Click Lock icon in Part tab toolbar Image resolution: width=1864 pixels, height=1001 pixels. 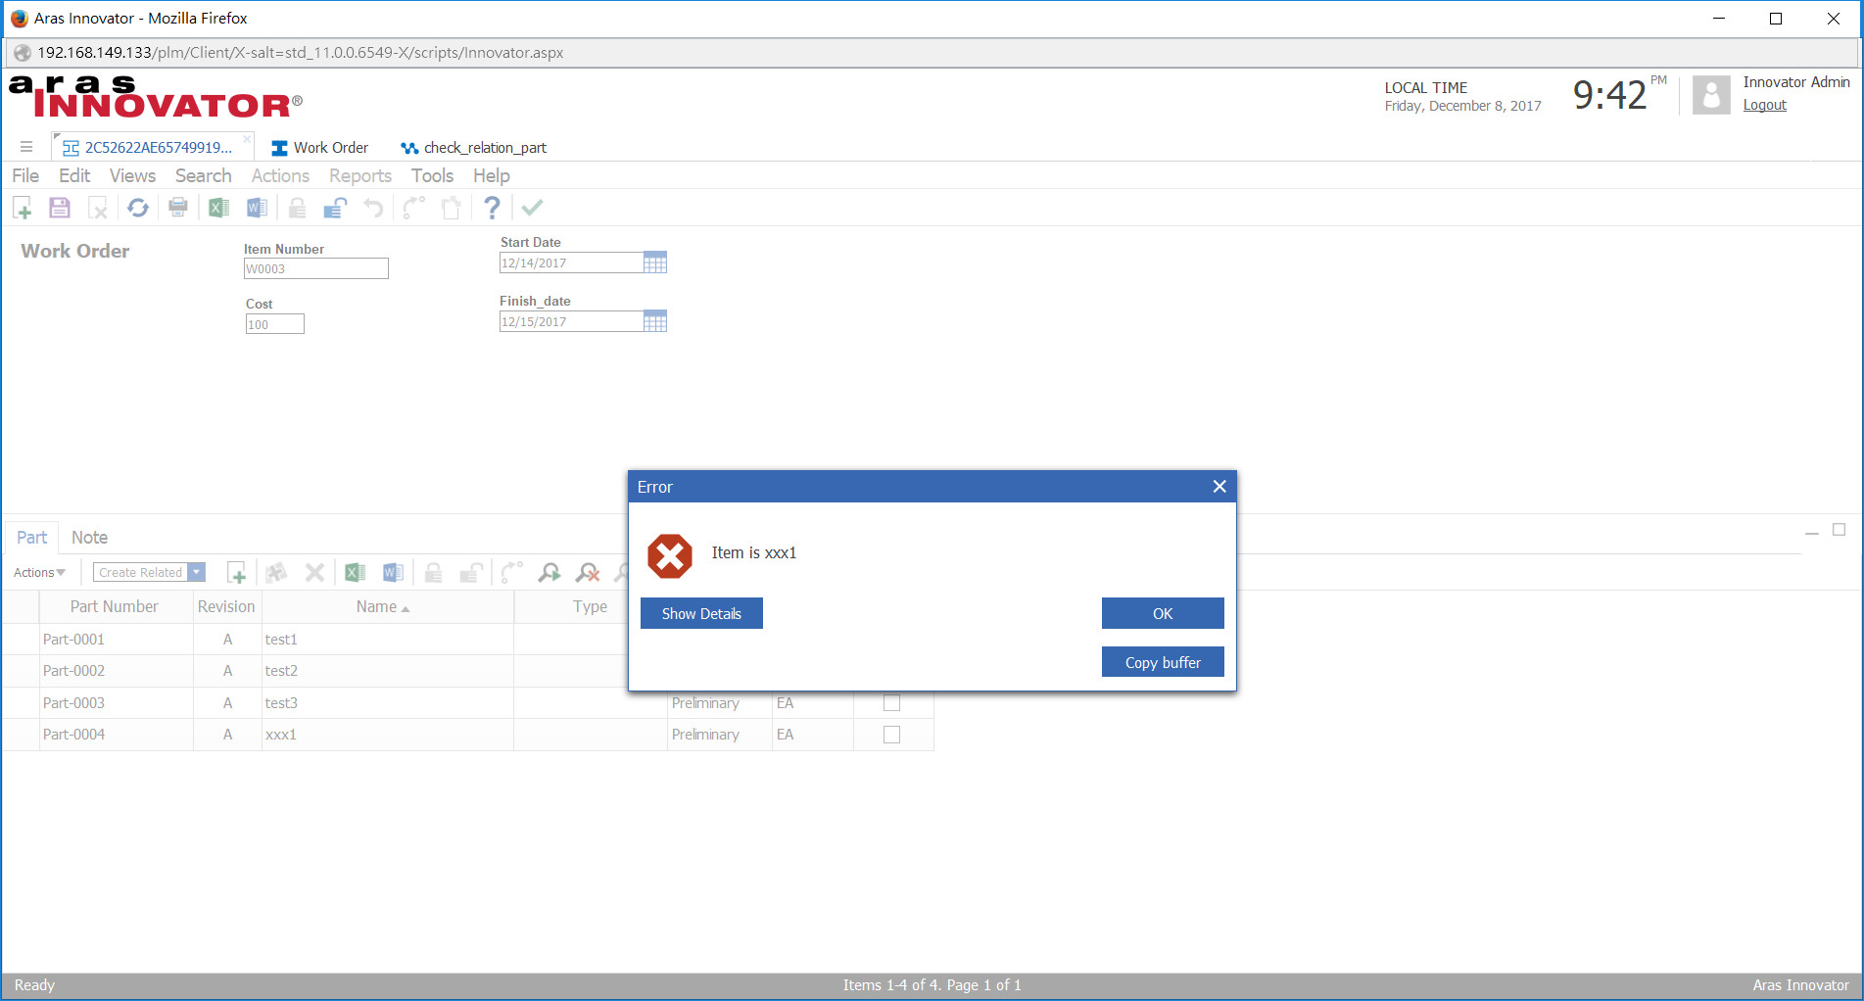(433, 573)
